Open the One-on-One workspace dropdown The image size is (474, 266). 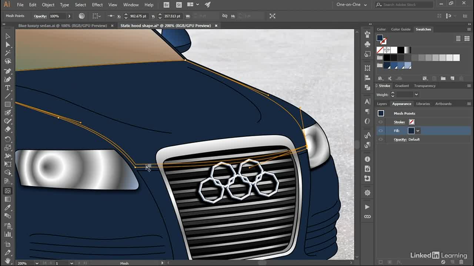[351, 5]
